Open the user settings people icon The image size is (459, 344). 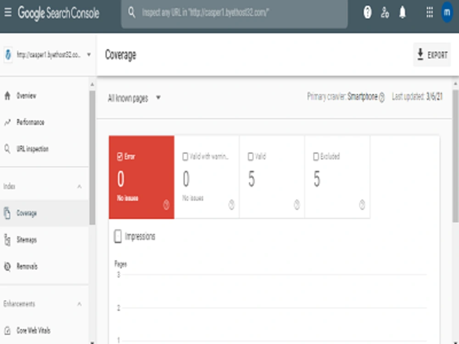pyautogui.click(x=385, y=12)
